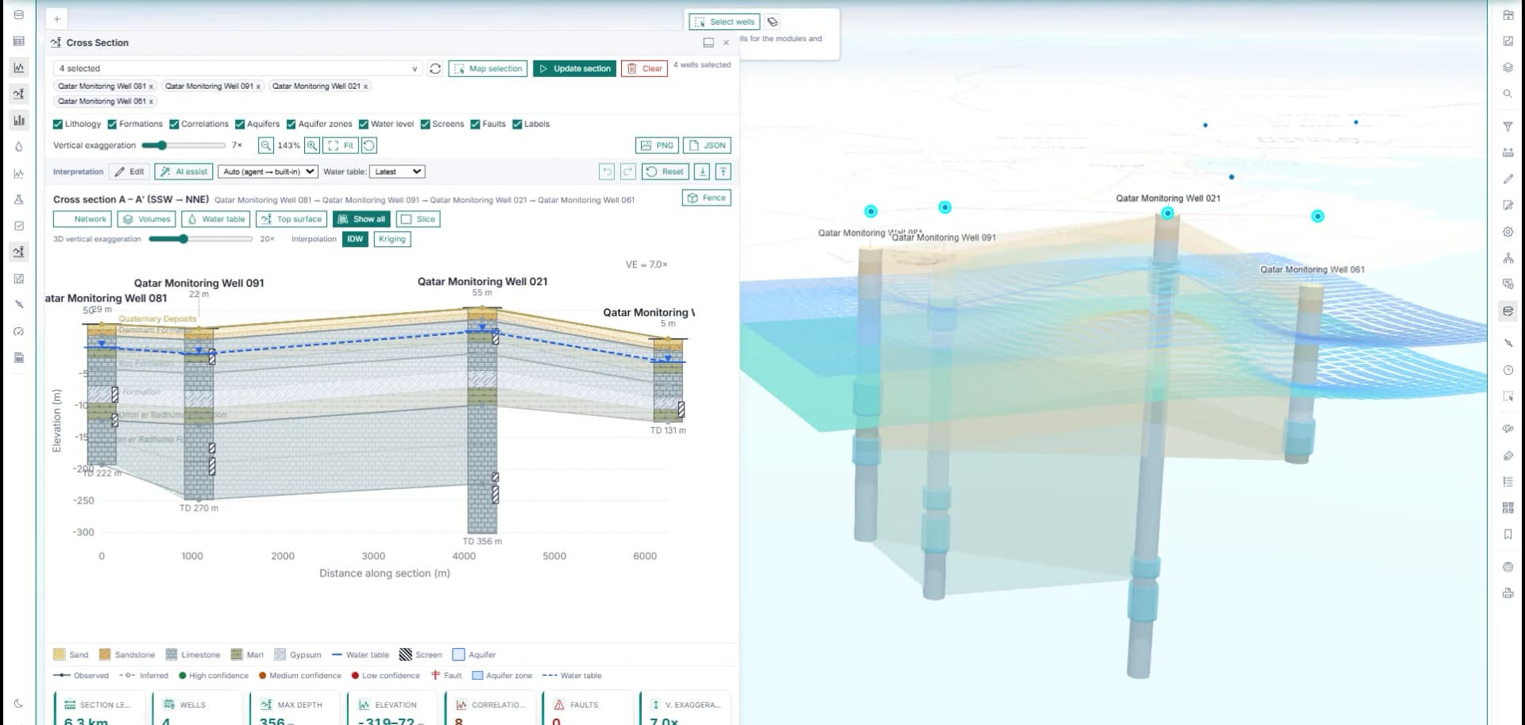Uncheck the Water level checkbox
Screen dimensions: 1525x725
(364, 124)
